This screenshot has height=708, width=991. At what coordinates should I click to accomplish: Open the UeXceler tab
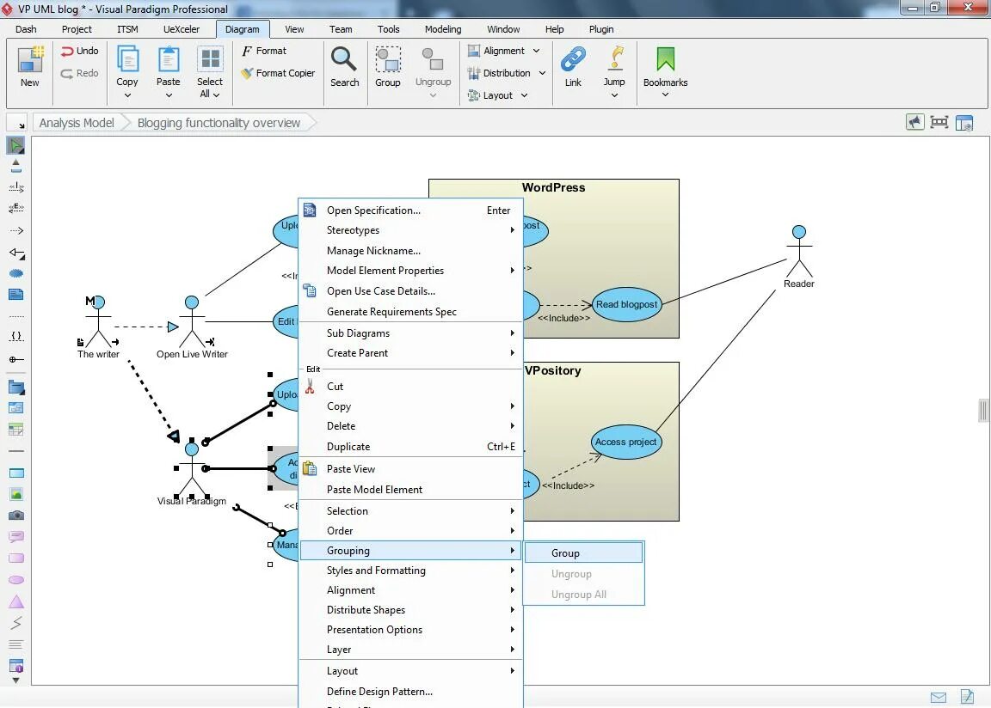coord(182,29)
